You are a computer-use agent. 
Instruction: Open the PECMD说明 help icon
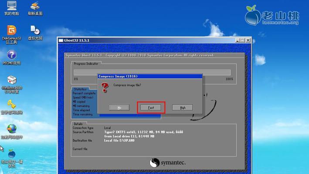click(x=11, y=57)
